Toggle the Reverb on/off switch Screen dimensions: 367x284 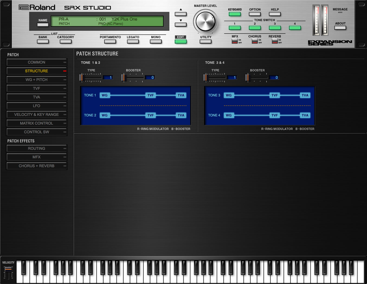275,41
